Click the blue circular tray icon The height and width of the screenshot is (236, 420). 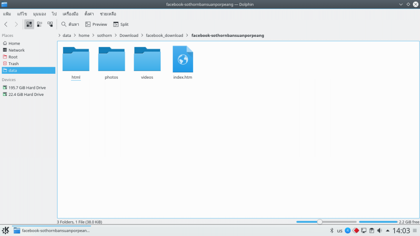pos(348,230)
